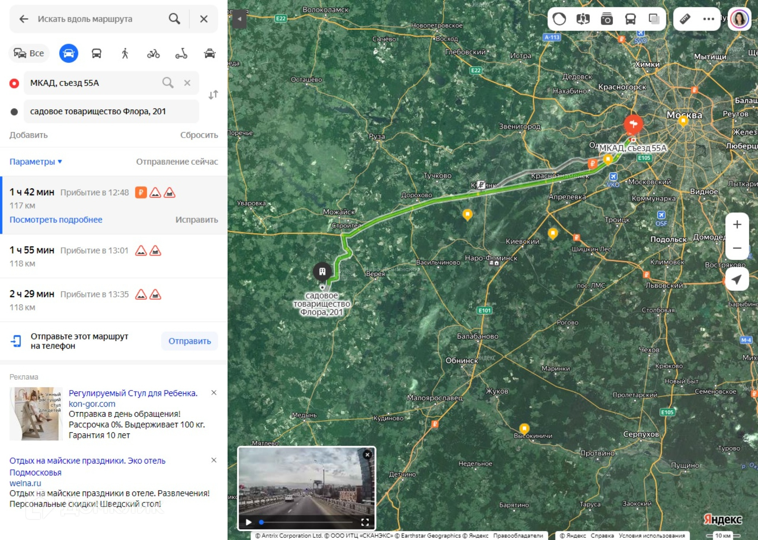Click the red start marker on map
The width and height of the screenshot is (758, 540).
633,125
